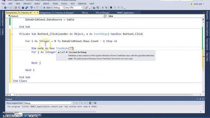Open the HELP menu
The image size is (210, 118).
click(92, 4)
